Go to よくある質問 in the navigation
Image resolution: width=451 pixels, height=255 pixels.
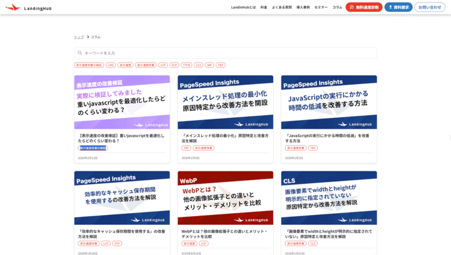[x=282, y=7]
